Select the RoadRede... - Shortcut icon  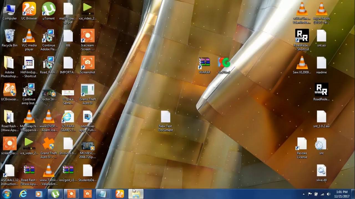[302, 40]
